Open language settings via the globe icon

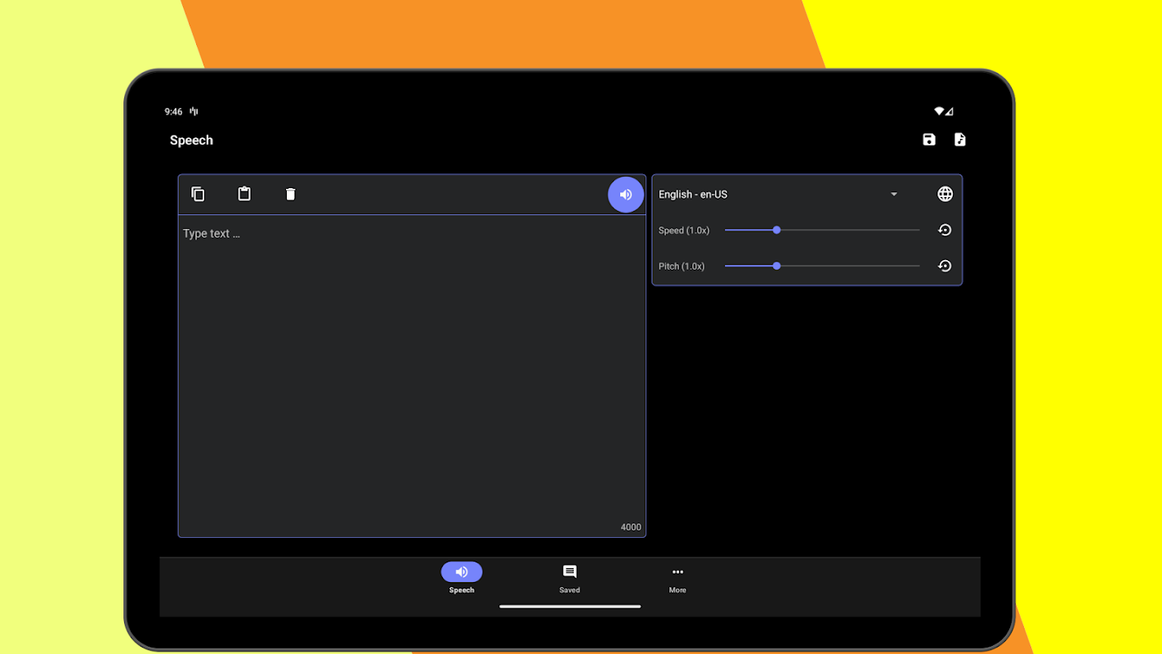click(x=945, y=194)
